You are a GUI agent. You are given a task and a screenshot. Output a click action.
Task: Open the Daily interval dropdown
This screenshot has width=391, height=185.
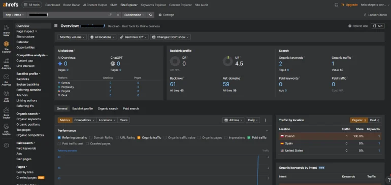coord(252,120)
